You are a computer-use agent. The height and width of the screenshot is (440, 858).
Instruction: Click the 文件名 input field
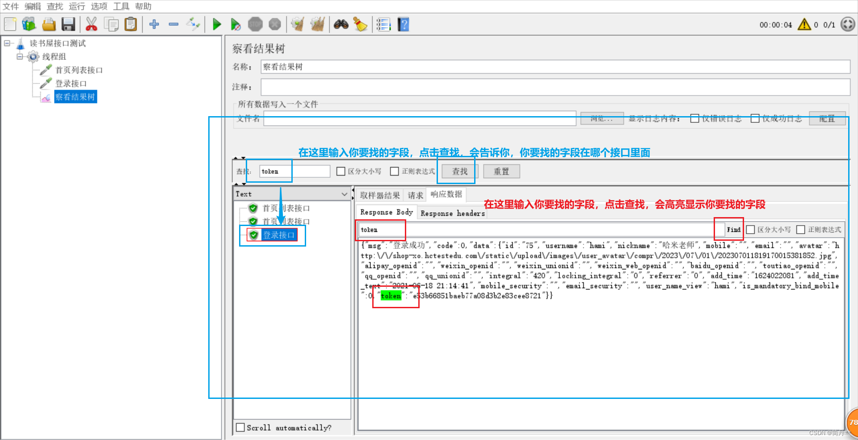pos(420,118)
